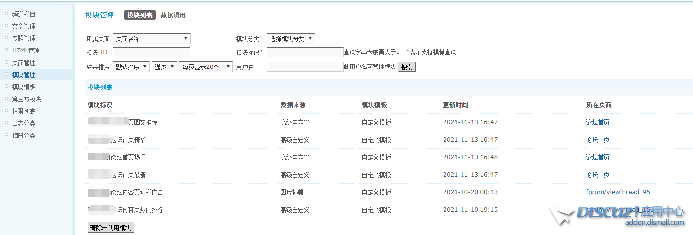
Task: Expand the 默认排序 sort dropdown
Action: tap(131, 67)
